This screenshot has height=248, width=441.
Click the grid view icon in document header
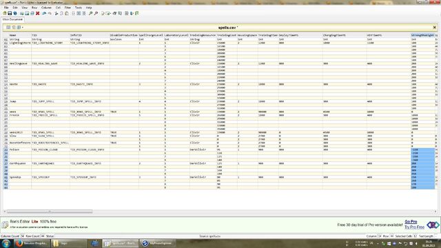click(x=8, y=28)
